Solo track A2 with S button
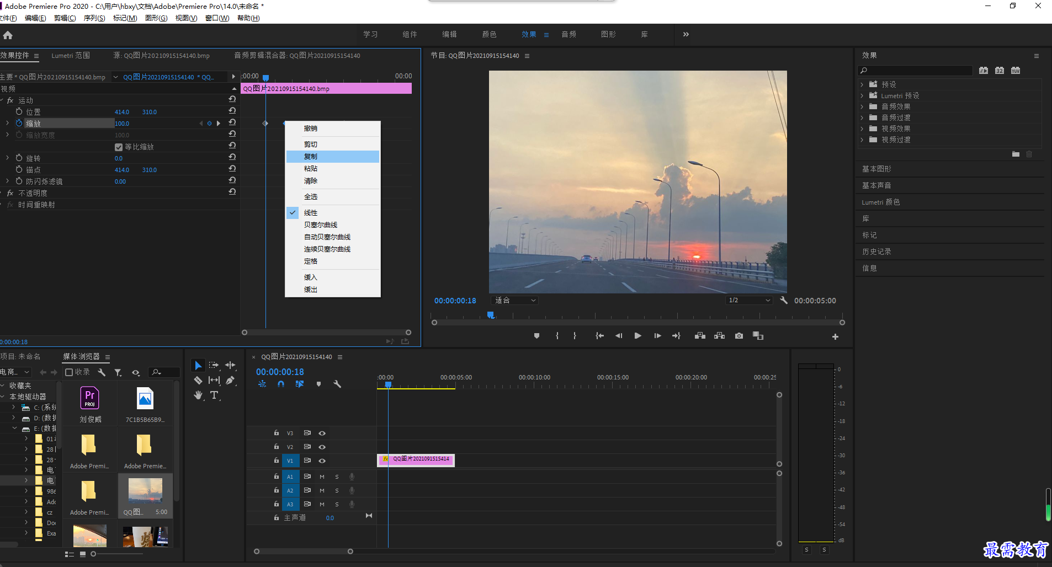This screenshot has height=567, width=1052. [337, 490]
